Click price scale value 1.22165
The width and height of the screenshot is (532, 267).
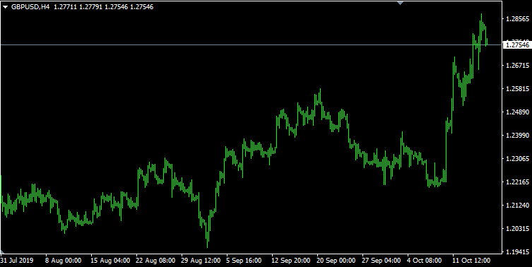point(517,182)
